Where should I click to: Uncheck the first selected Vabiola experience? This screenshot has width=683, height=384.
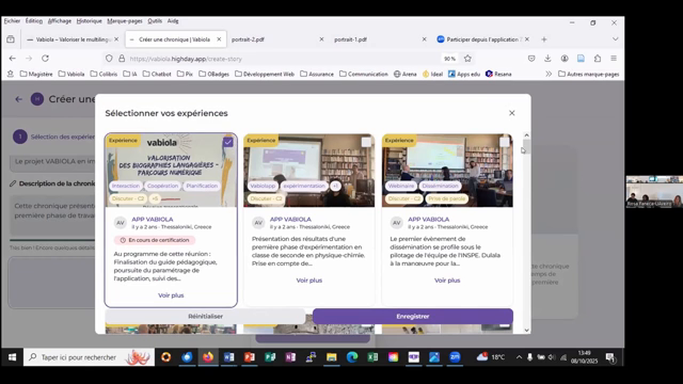pyautogui.click(x=228, y=142)
